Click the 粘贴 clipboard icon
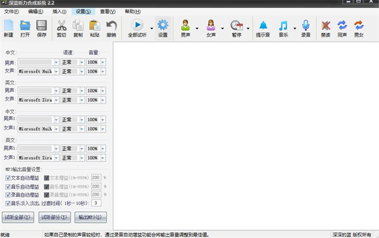 click(x=95, y=28)
